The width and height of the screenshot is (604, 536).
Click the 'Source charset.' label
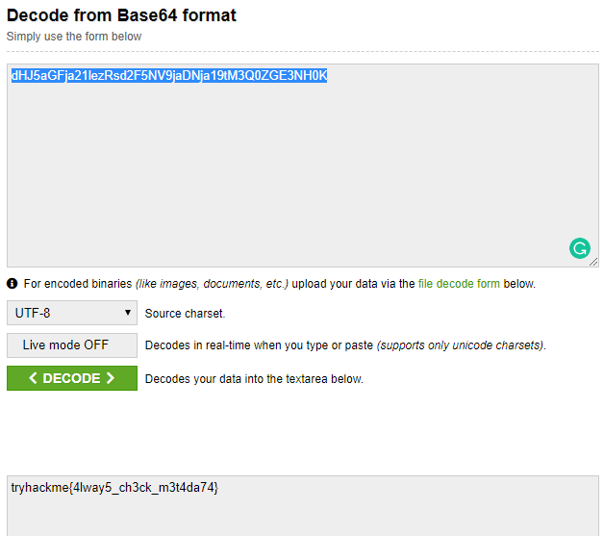point(186,314)
